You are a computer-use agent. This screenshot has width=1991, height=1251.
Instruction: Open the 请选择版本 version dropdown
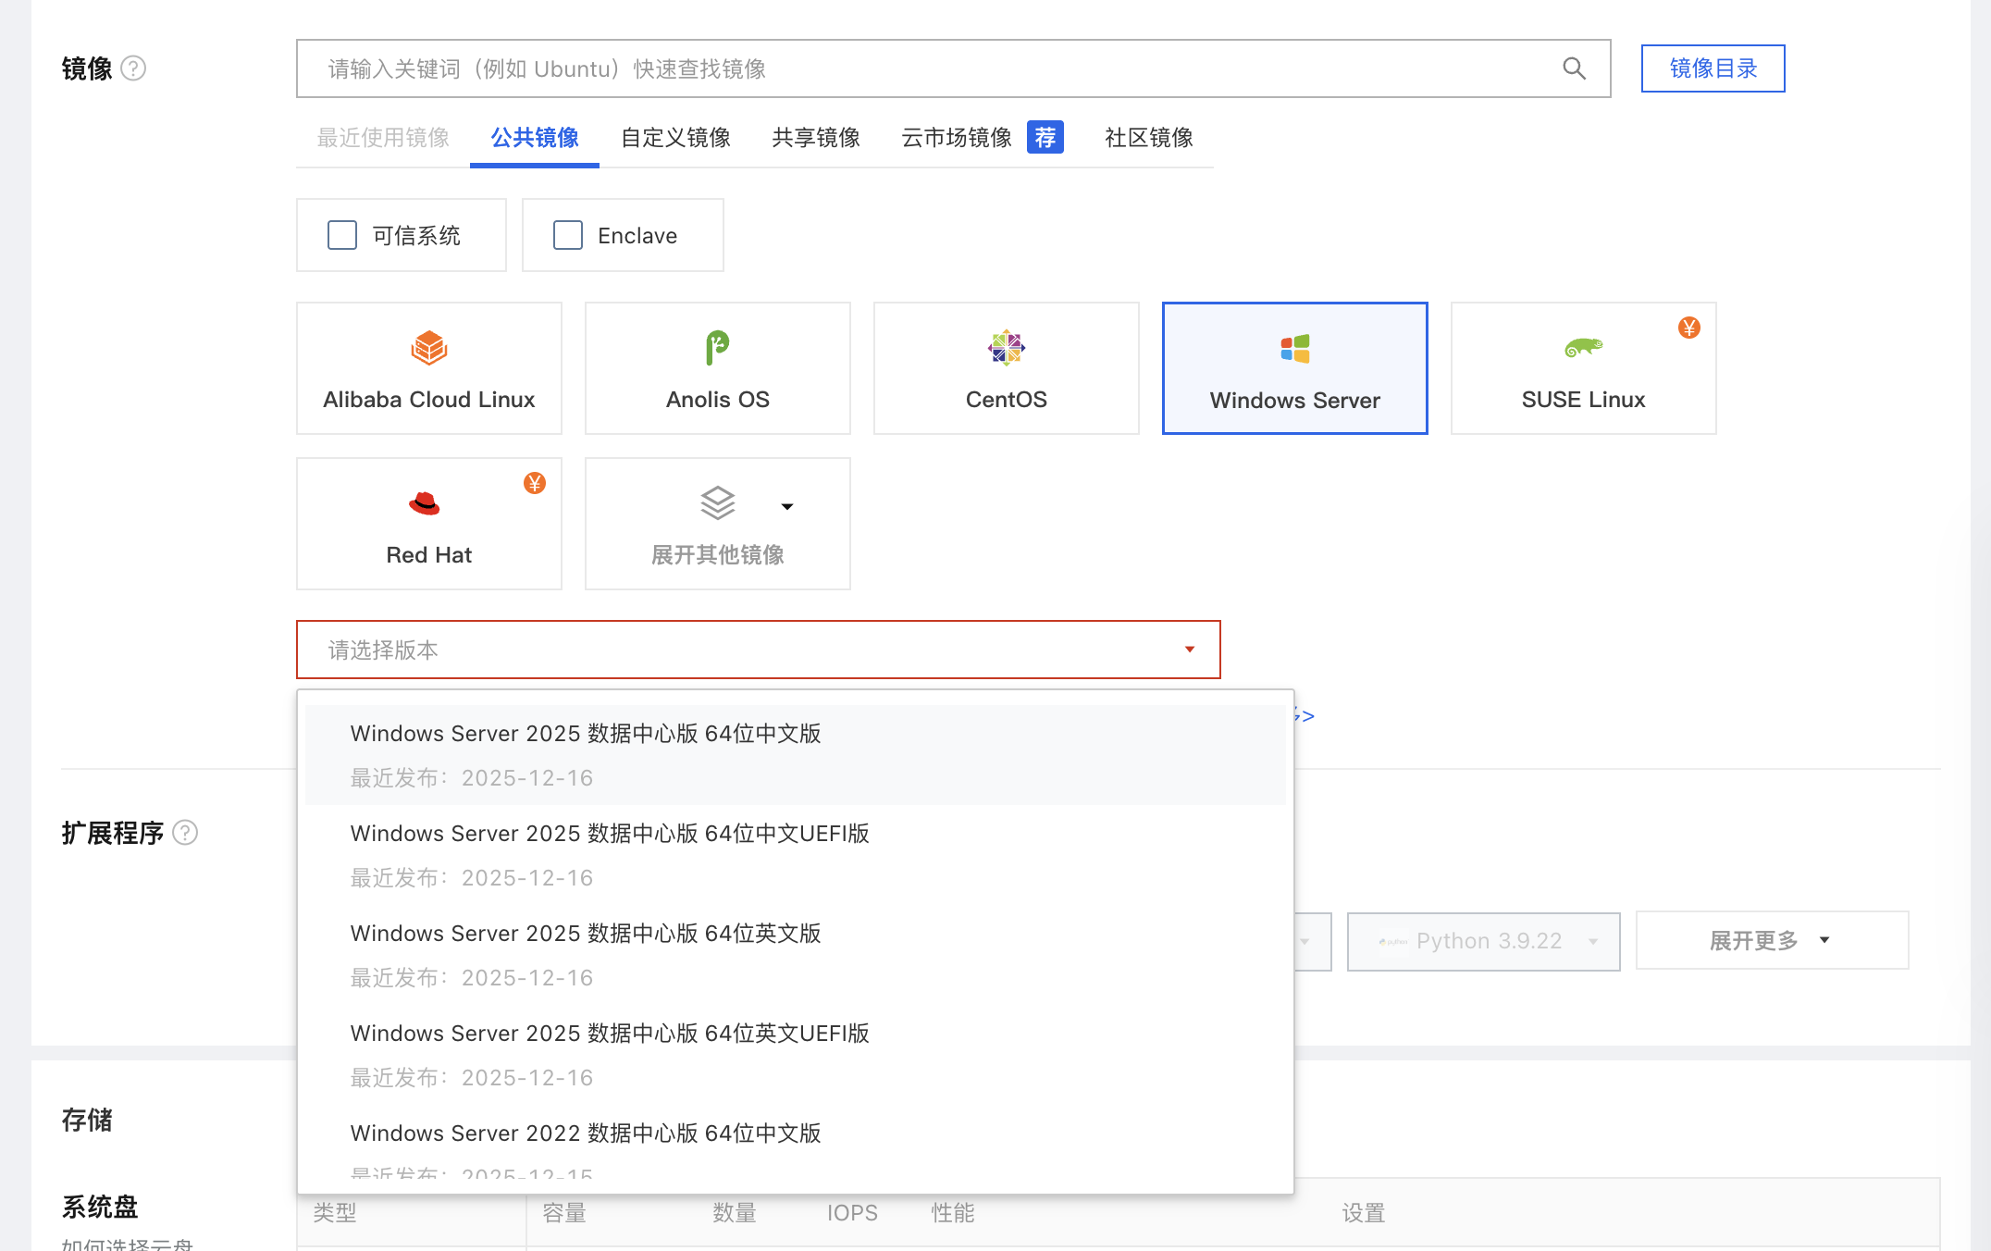(759, 650)
